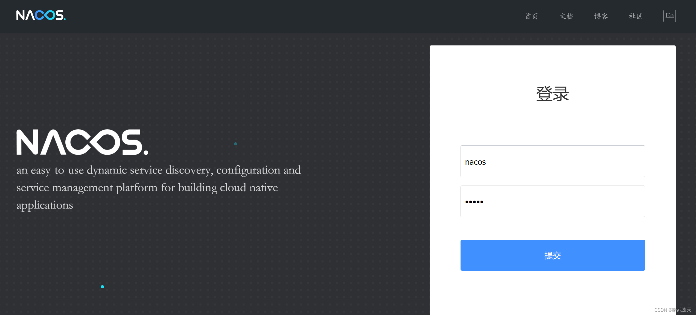Click the small NACOS logo in header

click(x=41, y=15)
